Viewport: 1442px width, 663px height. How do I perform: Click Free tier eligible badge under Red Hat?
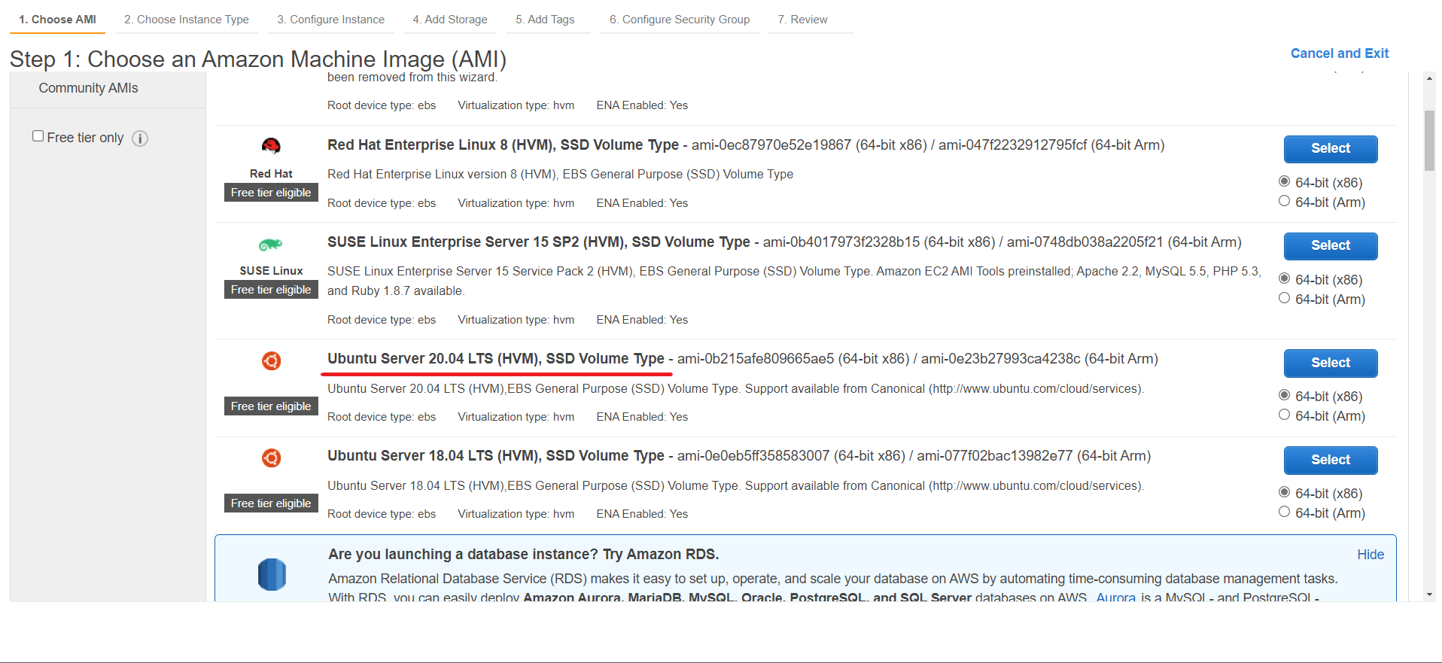coord(271,193)
